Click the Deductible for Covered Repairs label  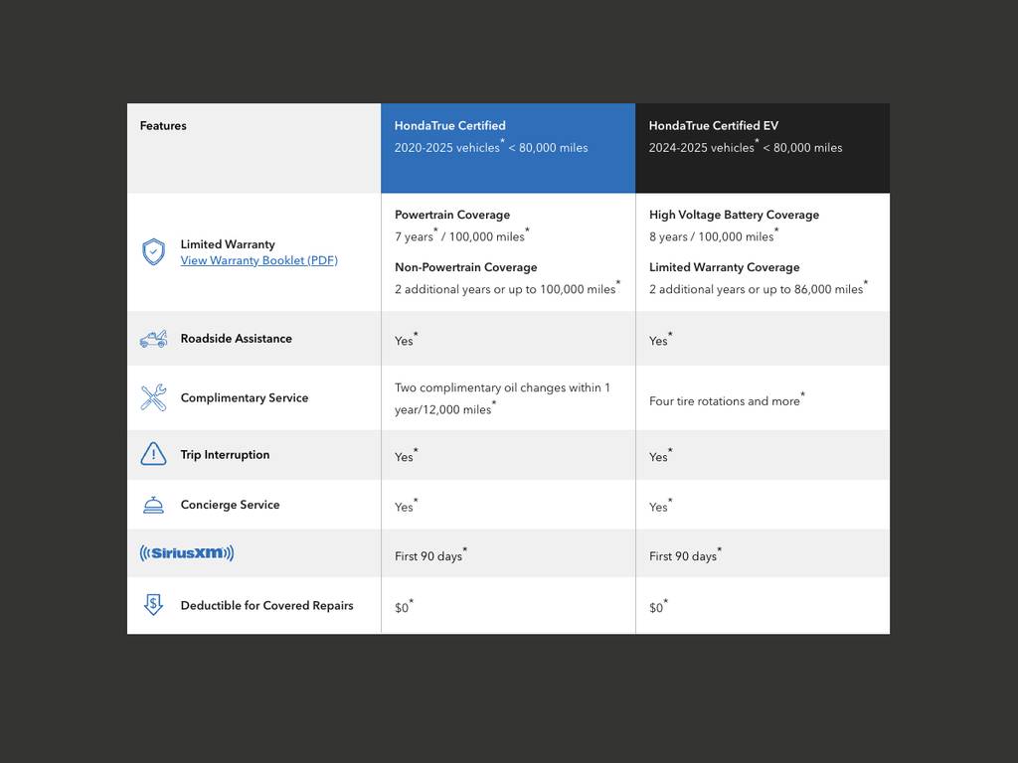tap(266, 605)
